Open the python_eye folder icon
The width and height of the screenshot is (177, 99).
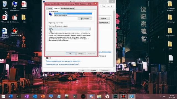click(x=170, y=18)
